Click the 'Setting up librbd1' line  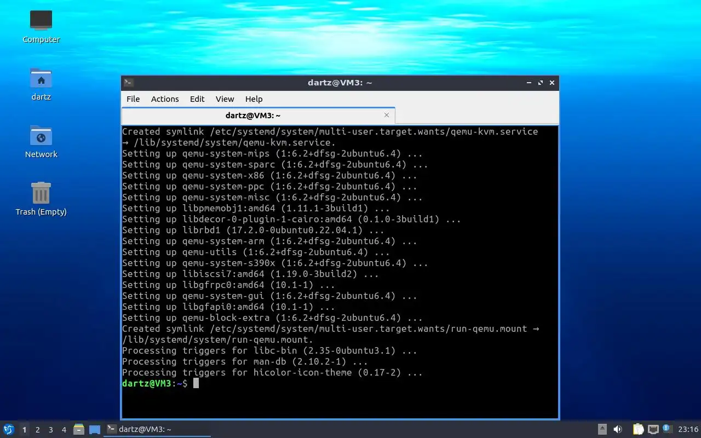pos(253,230)
